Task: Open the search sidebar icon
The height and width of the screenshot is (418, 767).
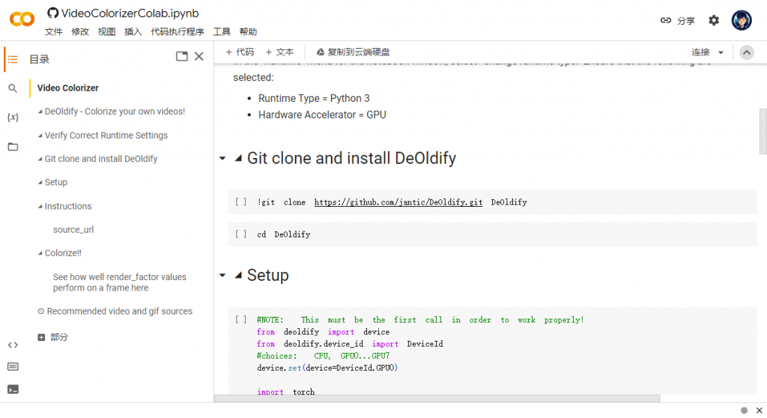Action: 13,88
